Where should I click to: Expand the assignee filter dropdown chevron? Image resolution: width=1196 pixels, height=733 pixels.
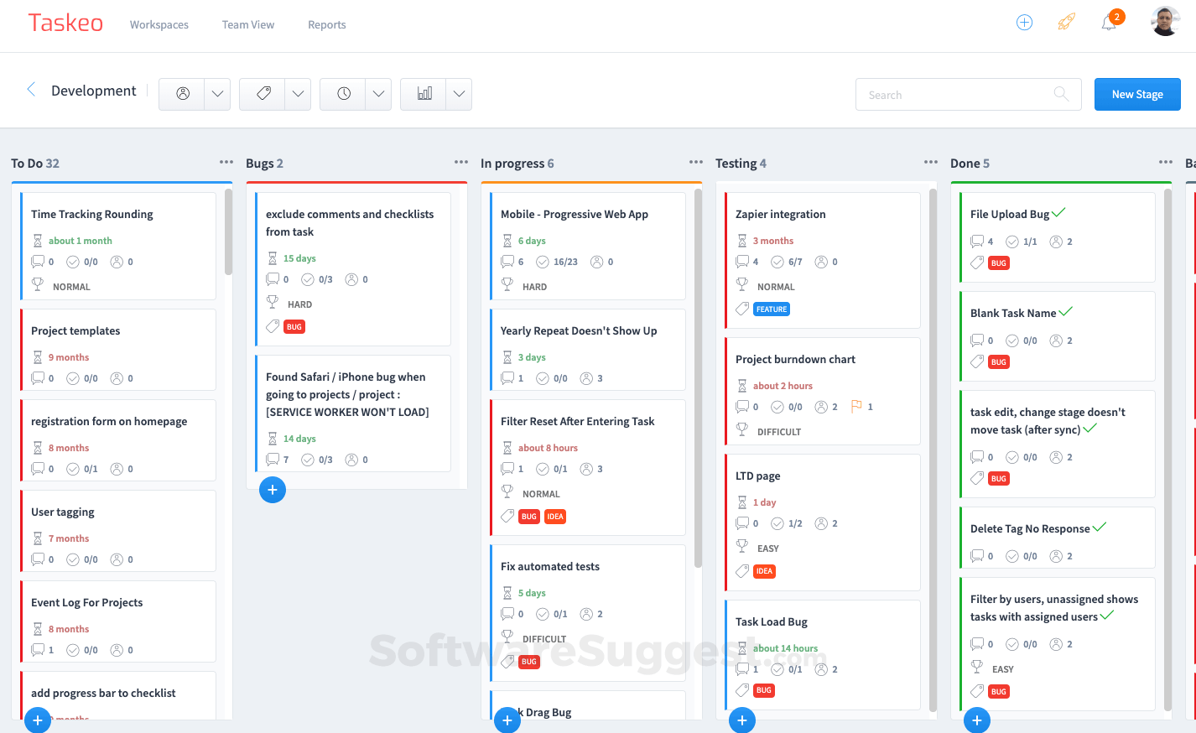pos(217,94)
